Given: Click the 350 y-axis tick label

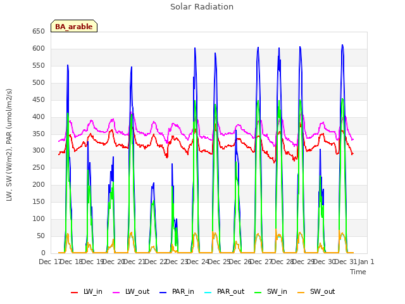Looking at the screenshot, I should [x=39, y=134].
